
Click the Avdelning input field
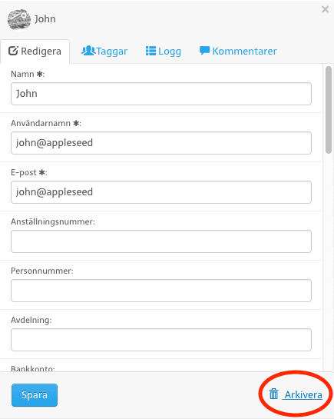161,340
